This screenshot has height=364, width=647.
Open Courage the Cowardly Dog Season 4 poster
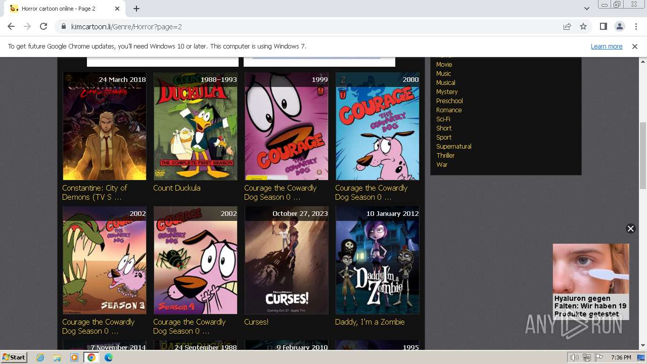(196, 260)
